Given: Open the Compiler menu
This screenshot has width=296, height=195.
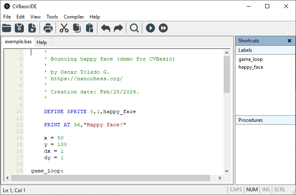Looking at the screenshot, I should (74, 17).
